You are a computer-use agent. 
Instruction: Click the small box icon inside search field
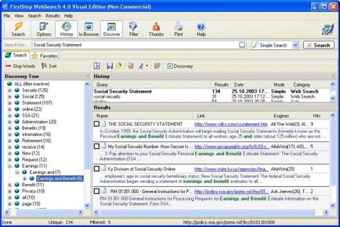tap(242, 45)
